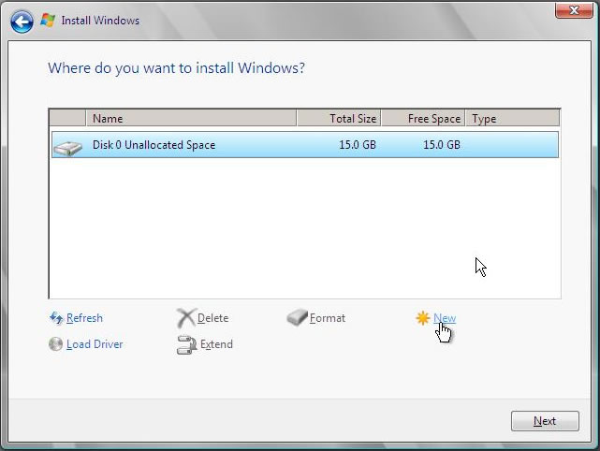Click the Extend partition icon
600x451 pixels.
[x=185, y=344]
